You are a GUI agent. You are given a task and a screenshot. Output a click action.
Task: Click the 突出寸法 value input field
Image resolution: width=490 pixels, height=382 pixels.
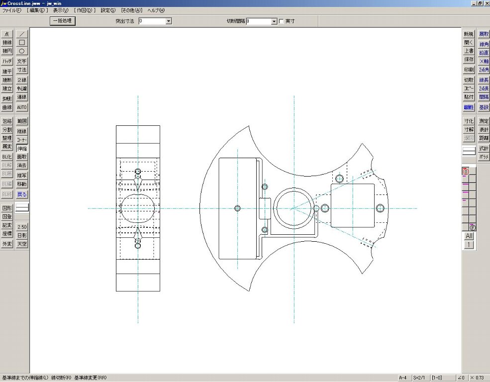(x=152, y=21)
